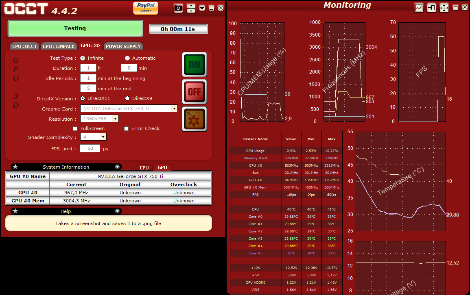Select the Automatic test type
The image size is (470, 295).
point(127,58)
